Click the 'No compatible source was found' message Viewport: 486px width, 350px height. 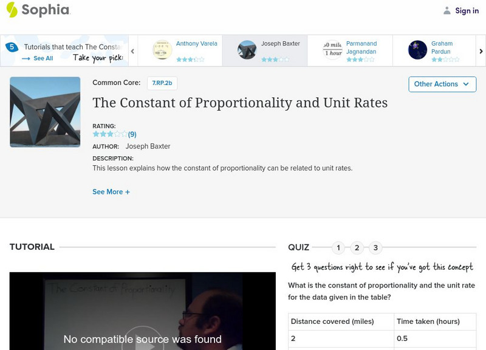tap(143, 339)
